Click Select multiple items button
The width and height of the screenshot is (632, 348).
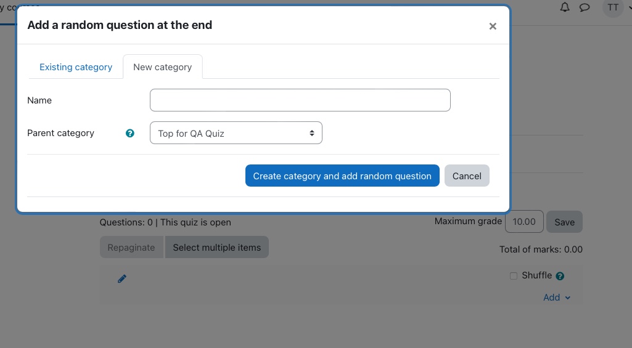[x=217, y=248]
